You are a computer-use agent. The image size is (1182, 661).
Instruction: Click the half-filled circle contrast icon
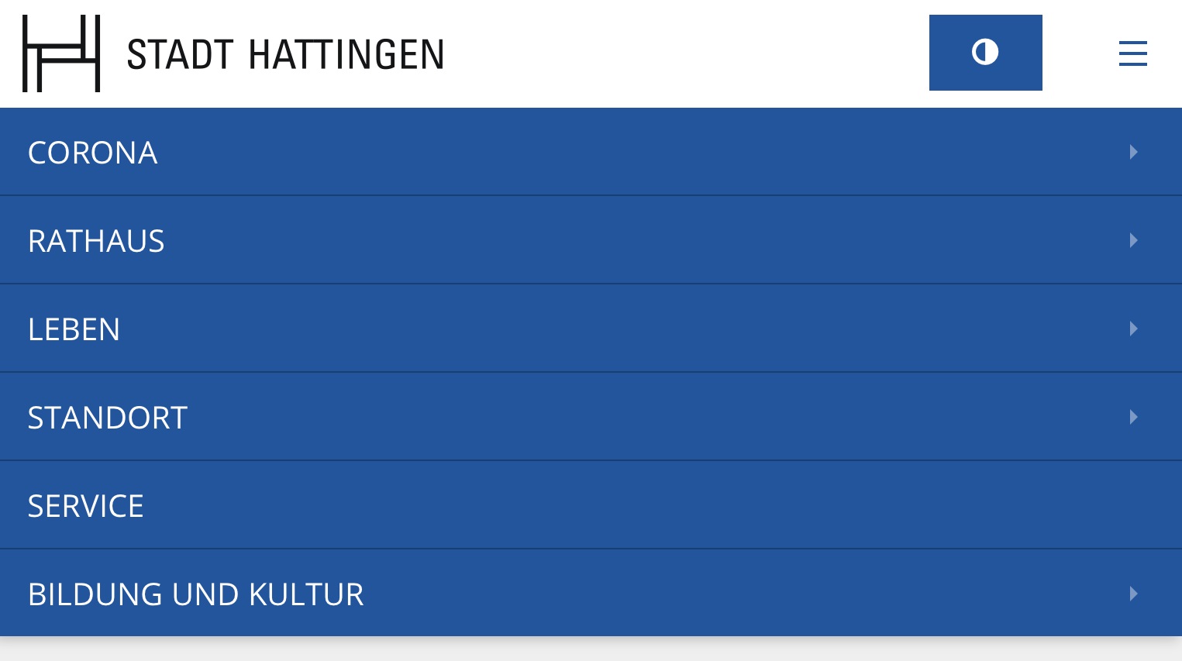click(985, 52)
